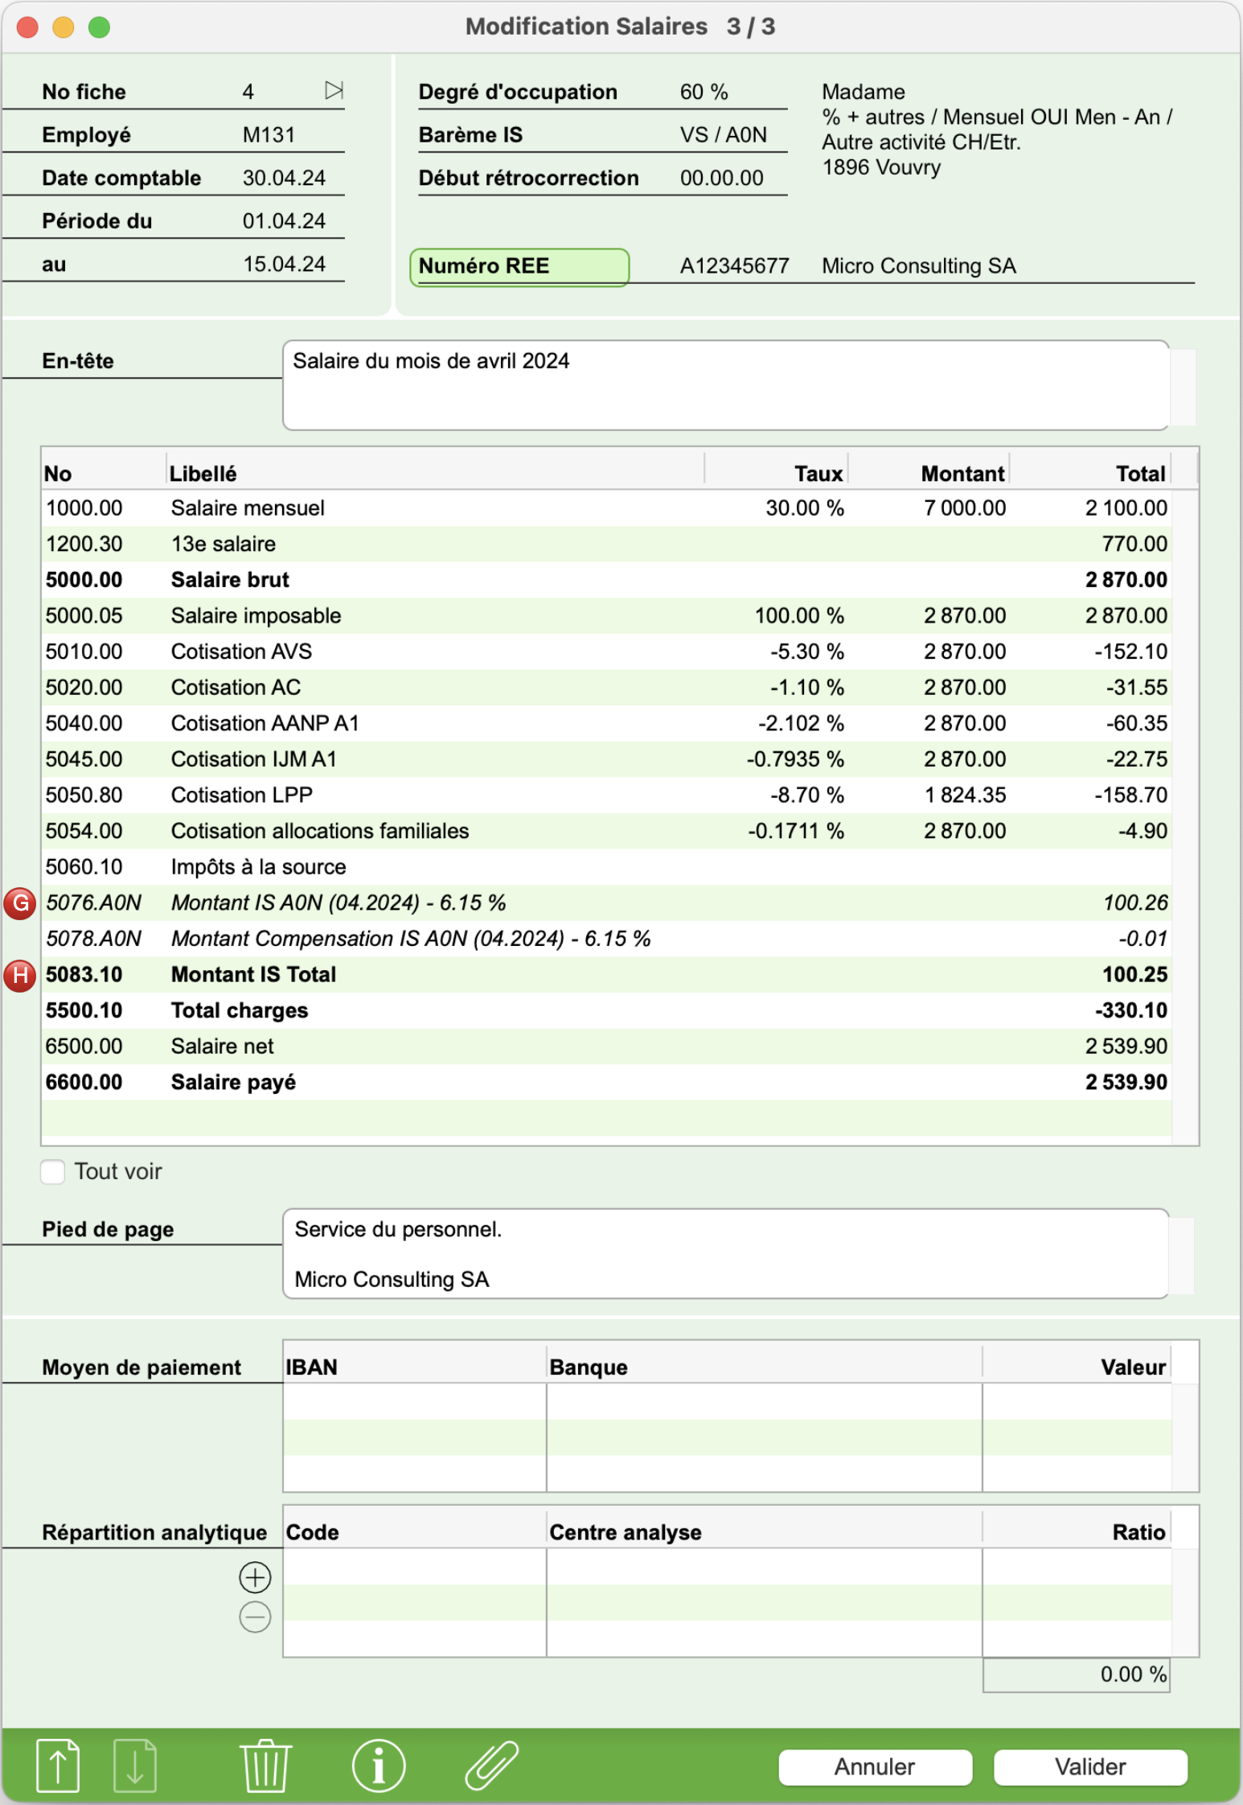Select the Cotisation AANP A1 row
The height and width of the screenshot is (1805, 1243).
[606, 723]
